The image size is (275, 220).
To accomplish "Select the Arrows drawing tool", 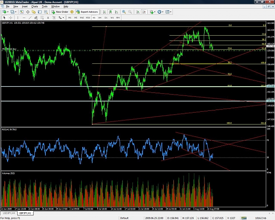I will [x=60, y=18].
